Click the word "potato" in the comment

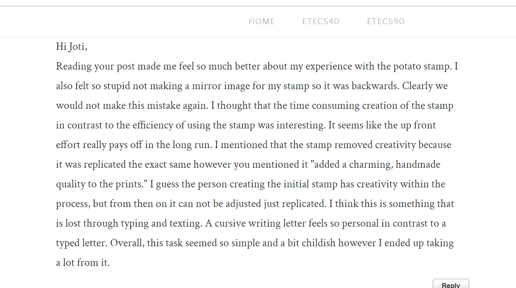coord(407,67)
